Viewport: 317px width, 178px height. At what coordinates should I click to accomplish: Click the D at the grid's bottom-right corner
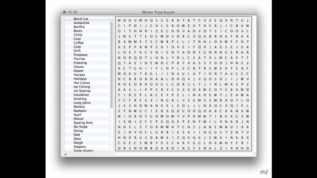[x=248, y=148]
